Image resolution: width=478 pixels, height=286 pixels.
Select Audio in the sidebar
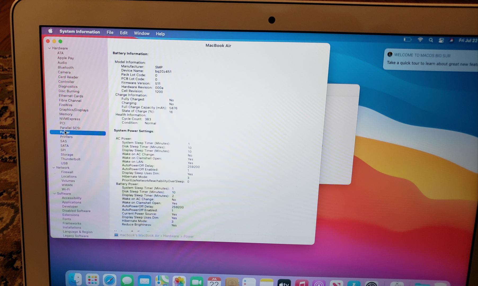(x=62, y=63)
